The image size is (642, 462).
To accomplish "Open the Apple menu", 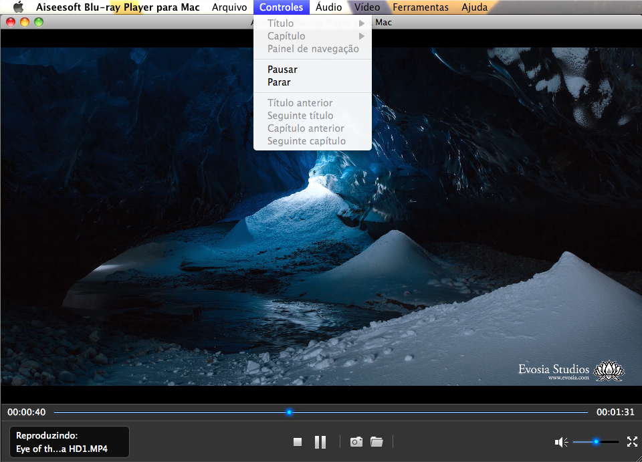I will coord(18,7).
